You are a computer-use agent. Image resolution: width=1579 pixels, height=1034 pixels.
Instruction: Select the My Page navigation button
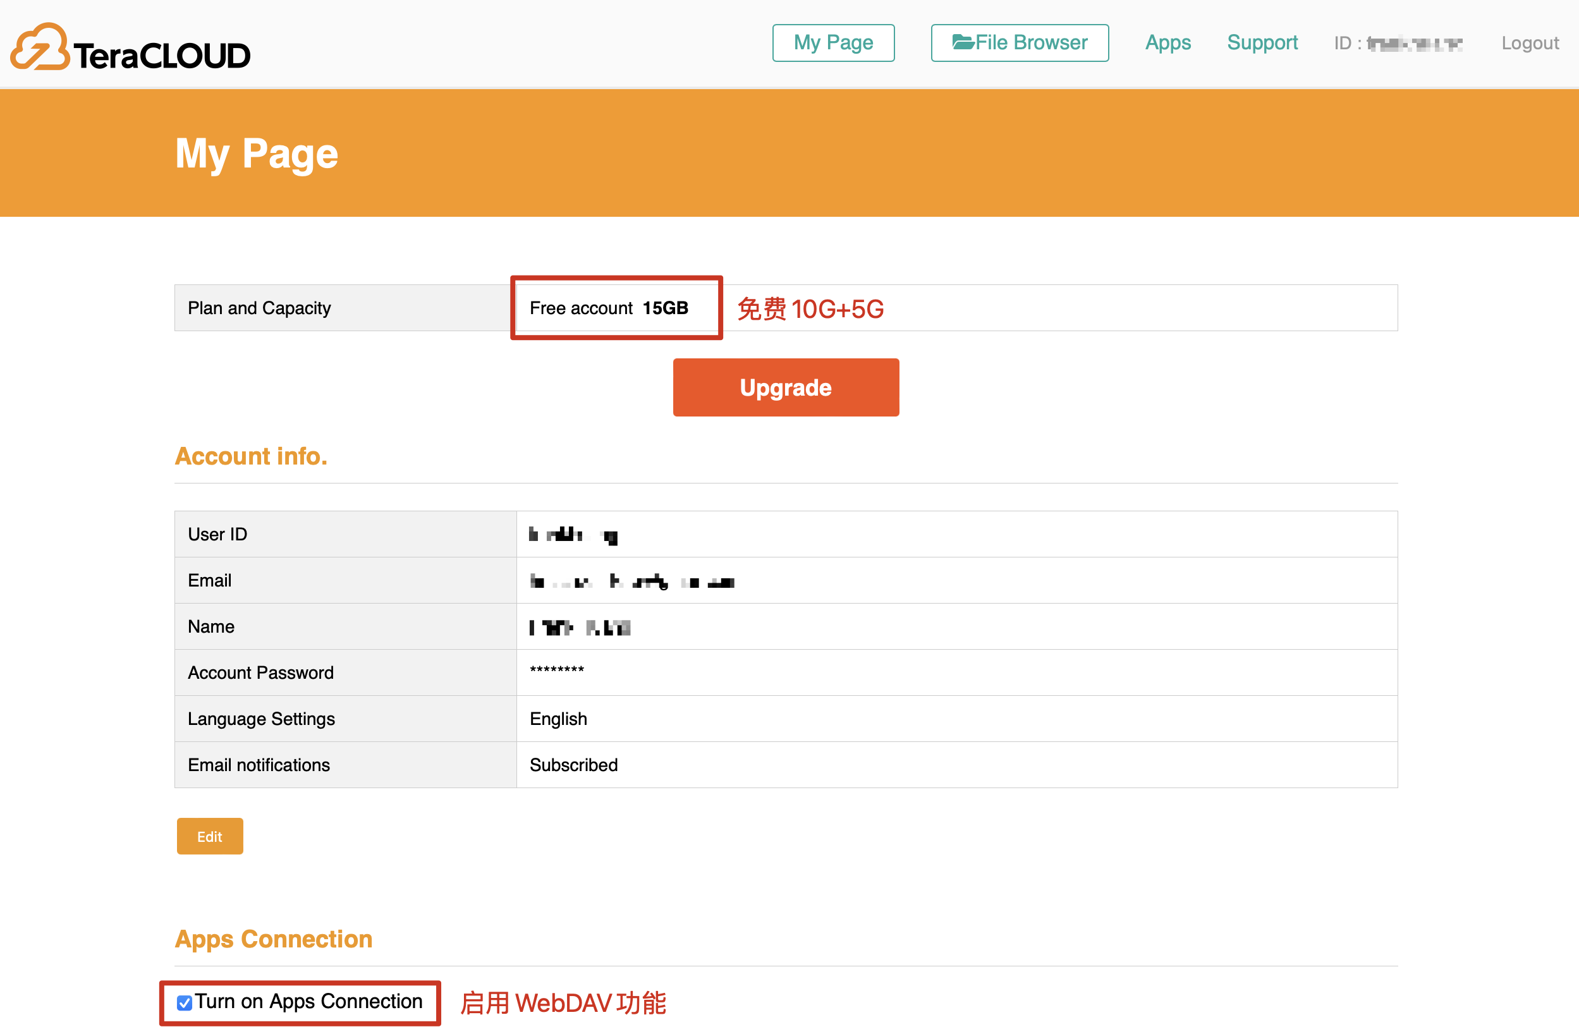(x=833, y=42)
